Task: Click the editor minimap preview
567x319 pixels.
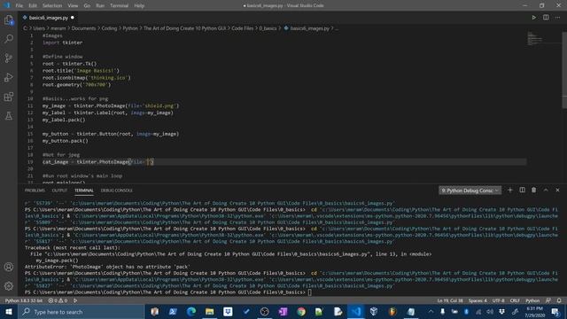Action: [535, 39]
